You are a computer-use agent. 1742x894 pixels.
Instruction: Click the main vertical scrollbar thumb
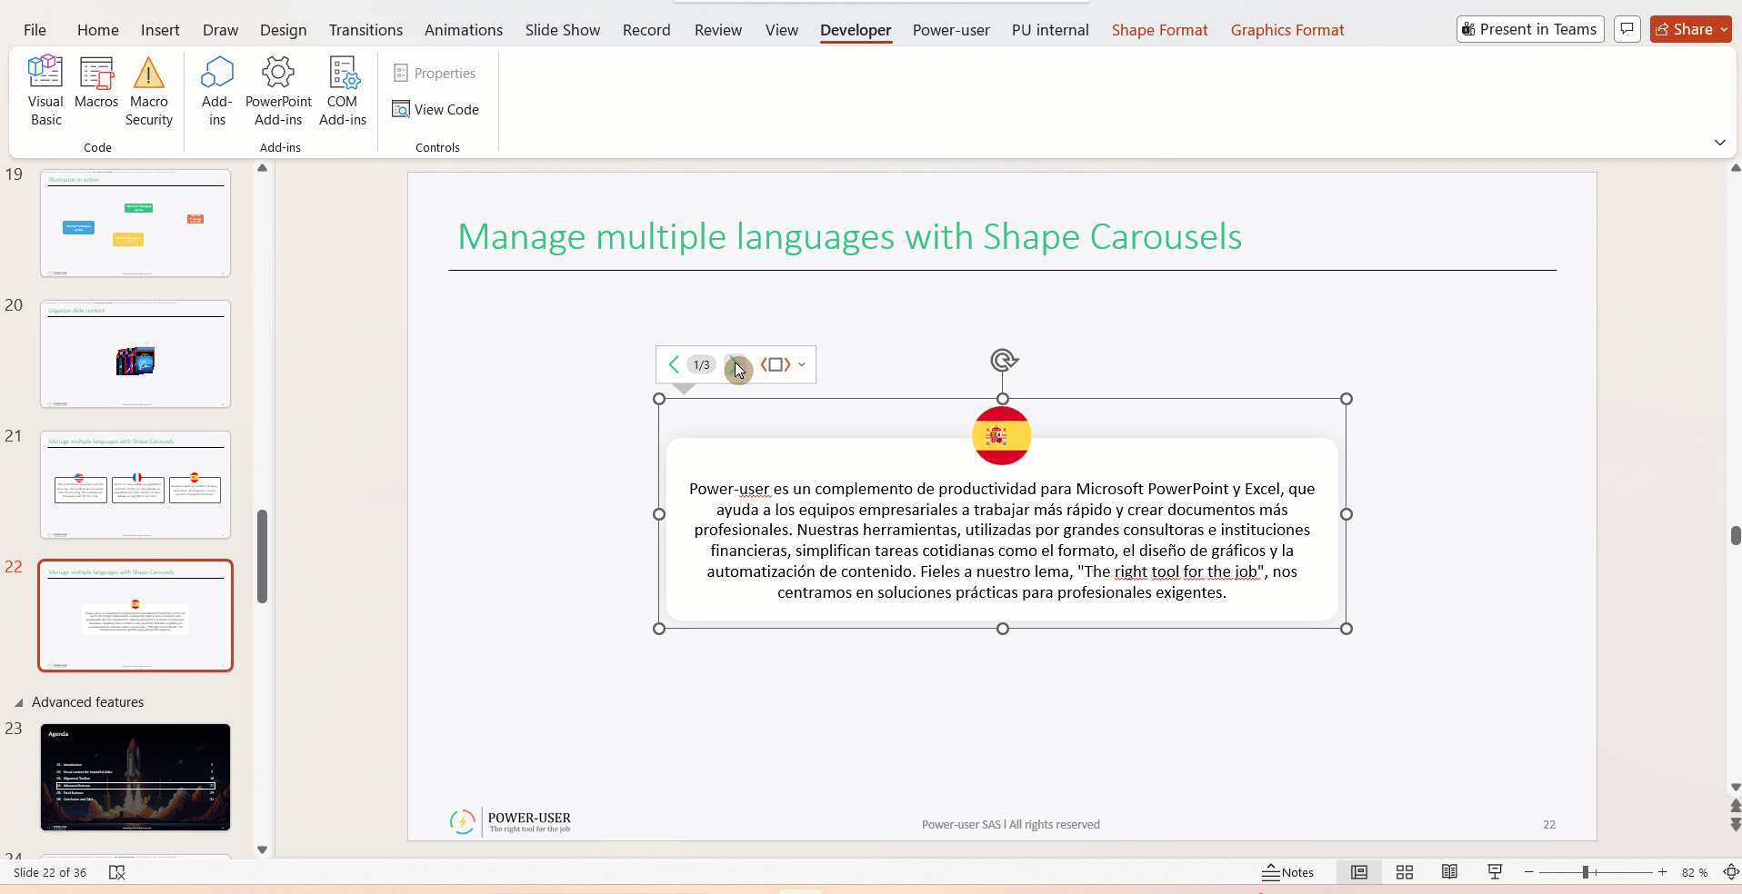tap(1736, 535)
